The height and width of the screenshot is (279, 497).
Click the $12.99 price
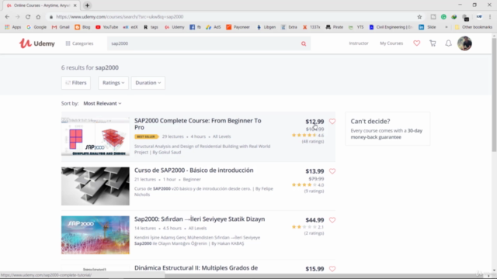point(315,122)
